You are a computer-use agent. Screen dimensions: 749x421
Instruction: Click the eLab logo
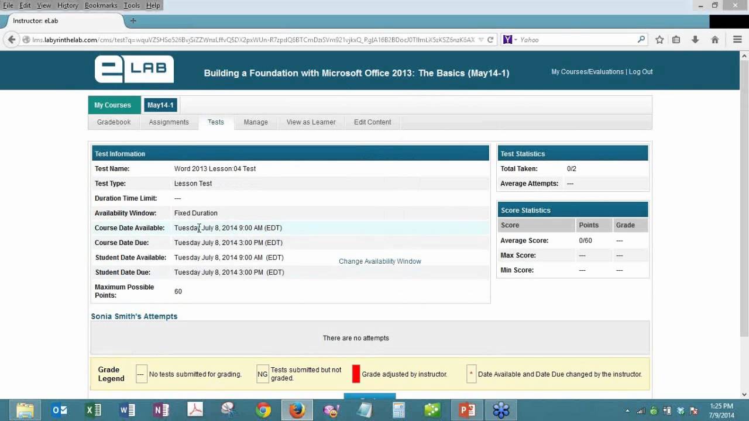point(134,70)
